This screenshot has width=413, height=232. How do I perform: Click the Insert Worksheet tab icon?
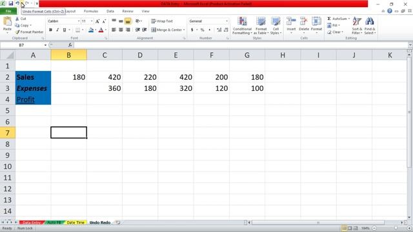(x=117, y=222)
